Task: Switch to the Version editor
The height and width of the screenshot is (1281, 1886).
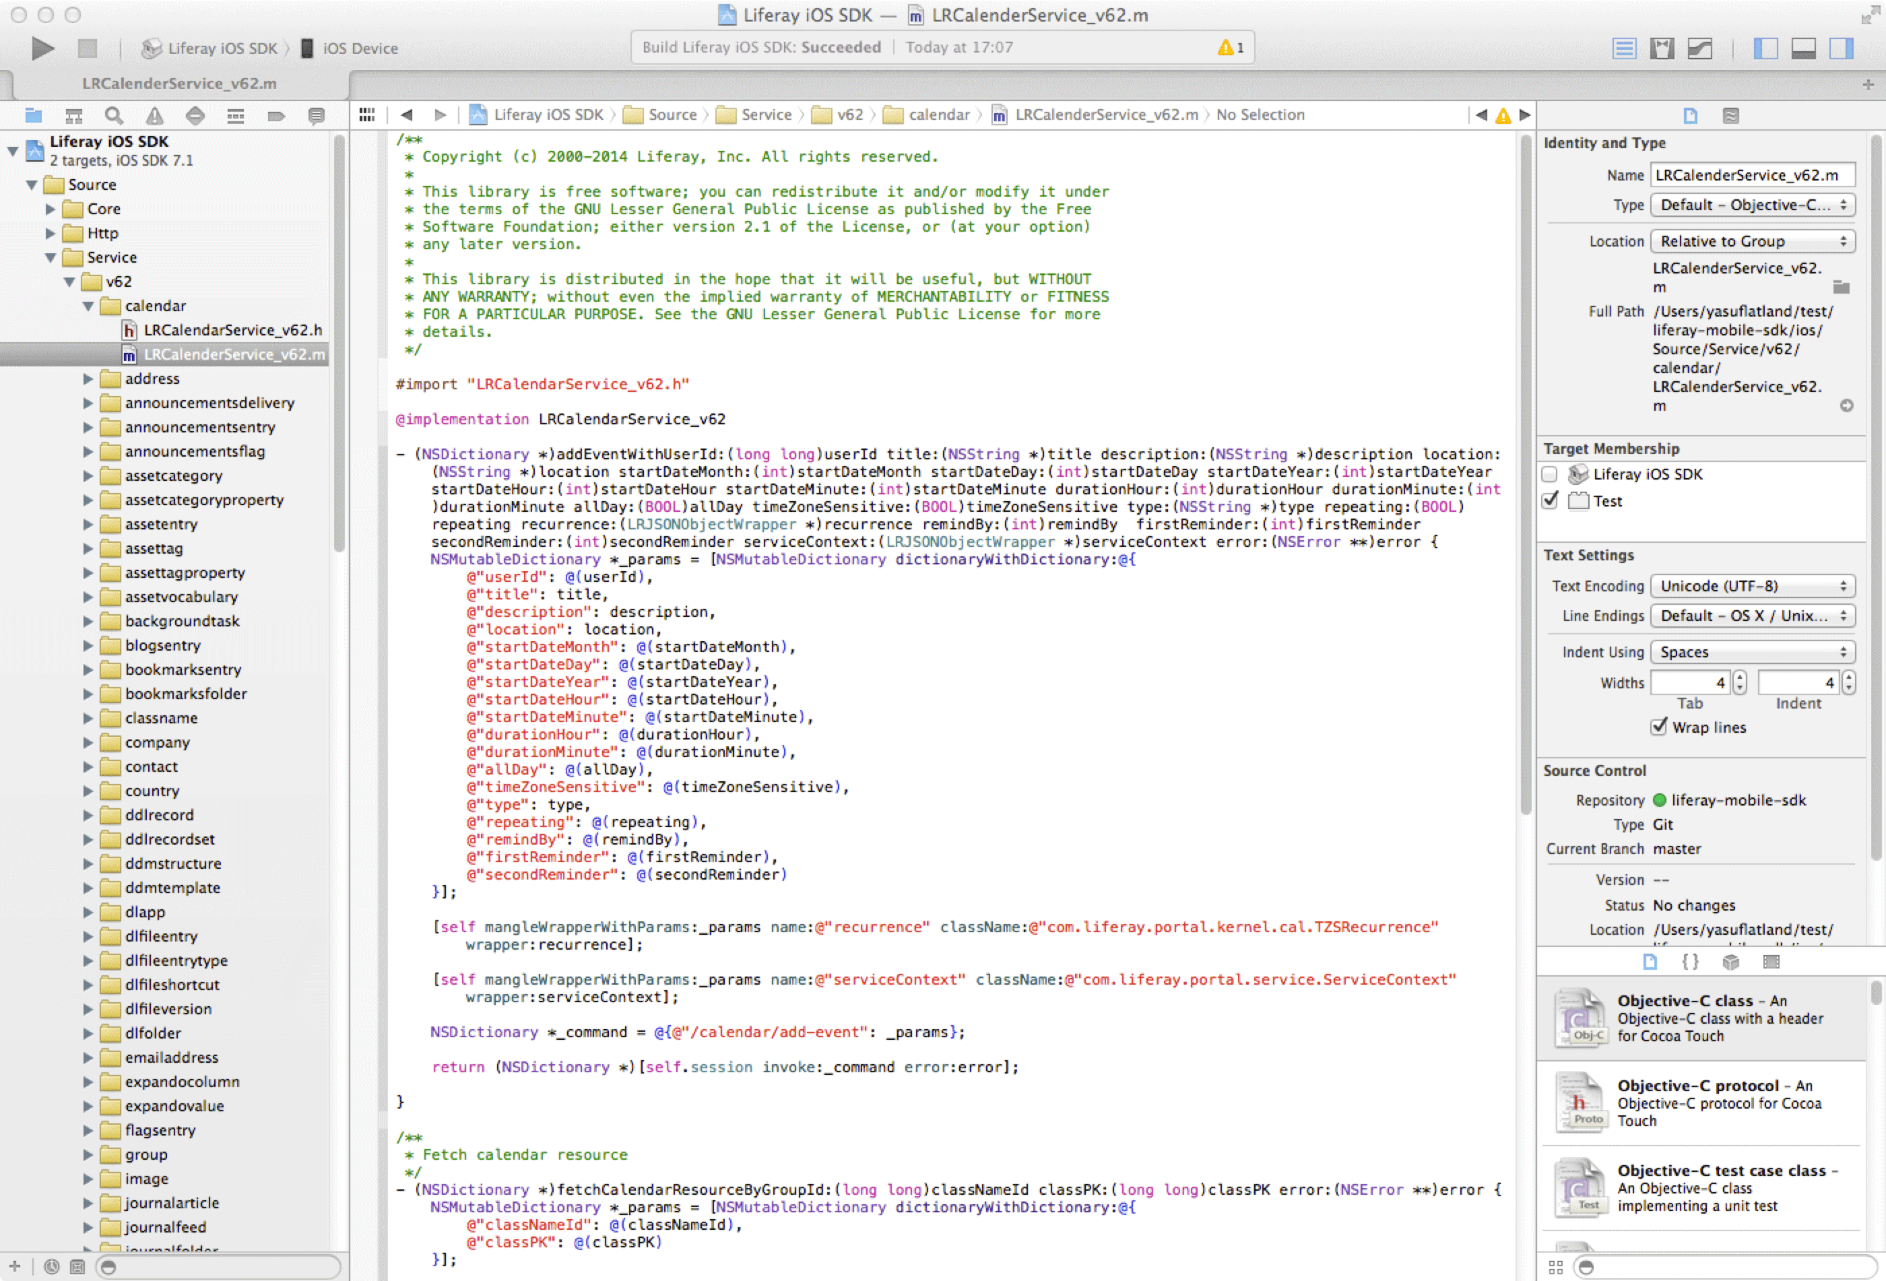Action: 1699,48
